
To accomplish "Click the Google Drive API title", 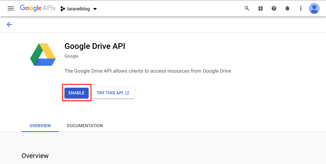I will coord(95,46).
